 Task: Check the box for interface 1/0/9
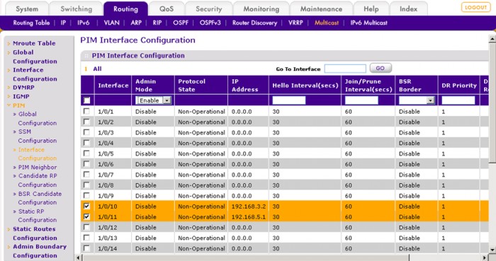coord(86,195)
